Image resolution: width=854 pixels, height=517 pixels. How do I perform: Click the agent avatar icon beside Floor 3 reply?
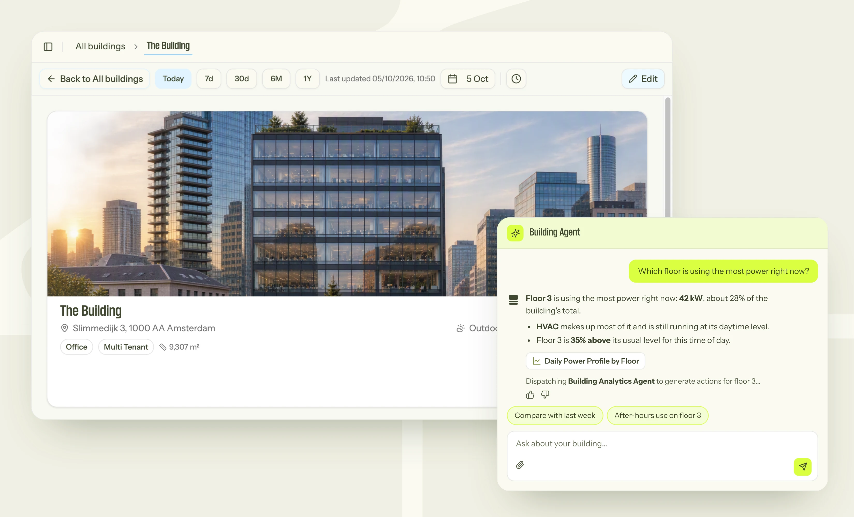pos(513,300)
